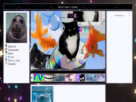This screenshot has height=102, width=136.
Task: Click the smiling teeth stamp
Action: pyautogui.click(x=49, y=78)
